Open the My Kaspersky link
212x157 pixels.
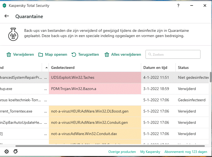150,152
